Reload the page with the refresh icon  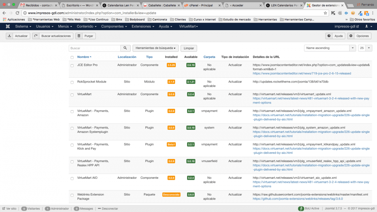pos(17,13)
